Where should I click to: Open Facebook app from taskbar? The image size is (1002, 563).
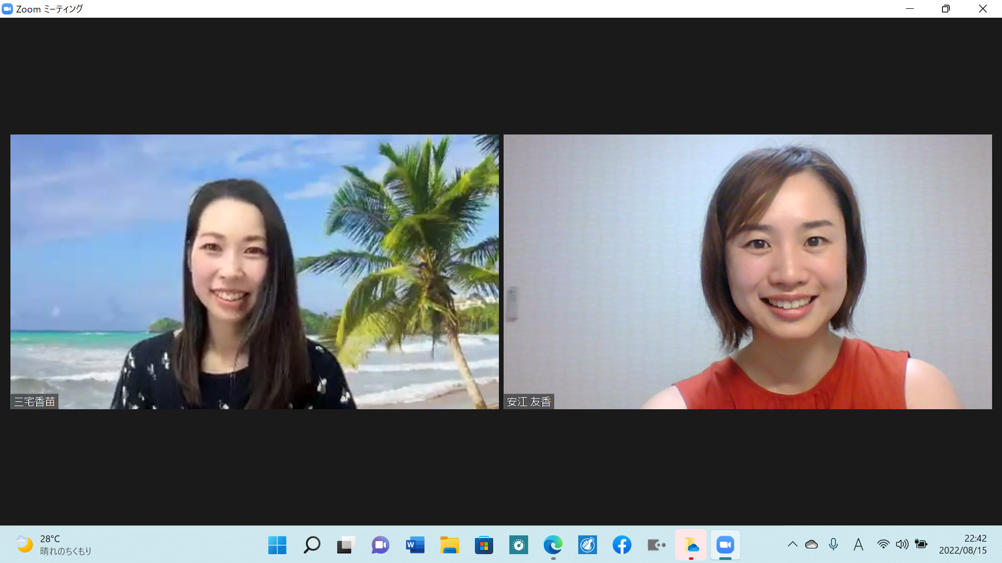coord(622,545)
